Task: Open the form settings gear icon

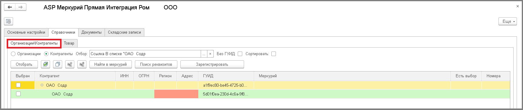Action: pos(8,21)
